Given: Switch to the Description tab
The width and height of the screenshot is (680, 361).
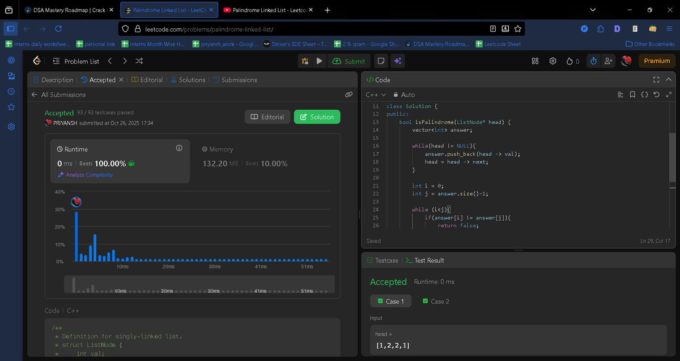Looking at the screenshot, I should [x=53, y=80].
